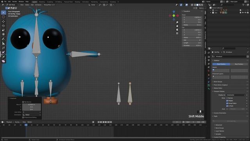Click the zoom magnifier viewport gizmo

177,22
